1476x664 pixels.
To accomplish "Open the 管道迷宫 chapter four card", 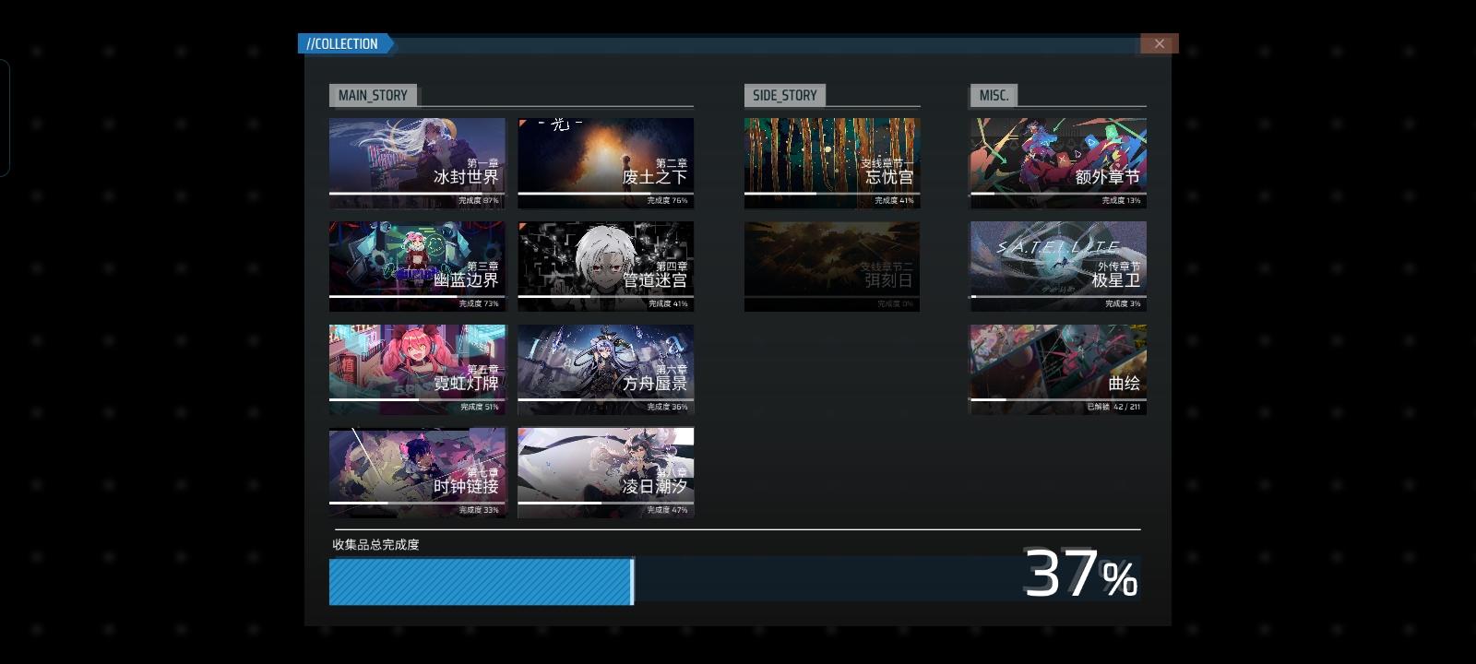I will [605, 267].
